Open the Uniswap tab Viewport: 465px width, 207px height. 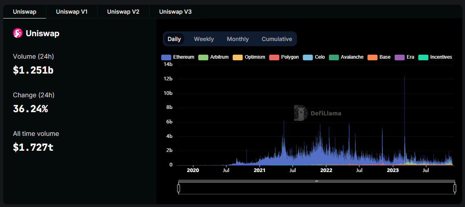click(25, 12)
